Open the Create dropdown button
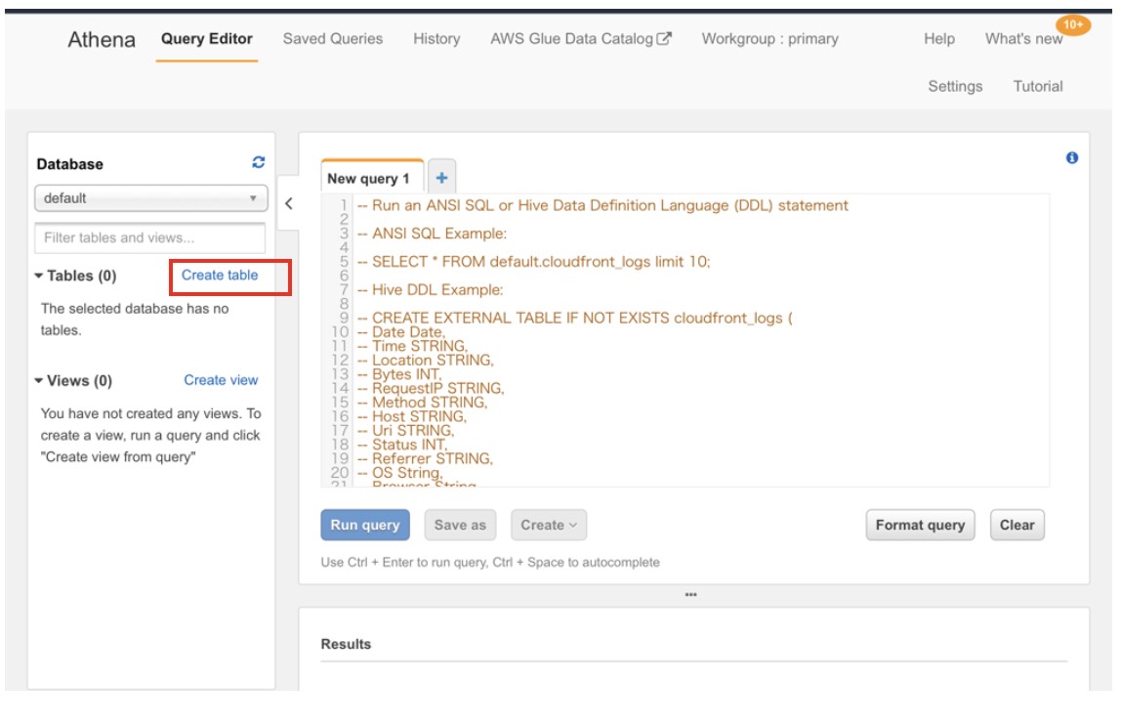This screenshot has height=726, width=1121. pyautogui.click(x=548, y=525)
